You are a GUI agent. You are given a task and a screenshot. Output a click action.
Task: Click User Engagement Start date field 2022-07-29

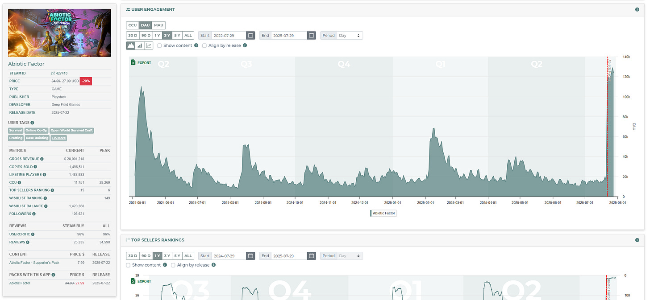coord(229,35)
